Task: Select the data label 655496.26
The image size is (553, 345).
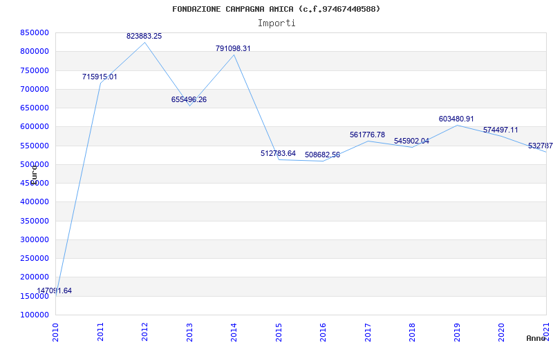Action: (x=189, y=99)
